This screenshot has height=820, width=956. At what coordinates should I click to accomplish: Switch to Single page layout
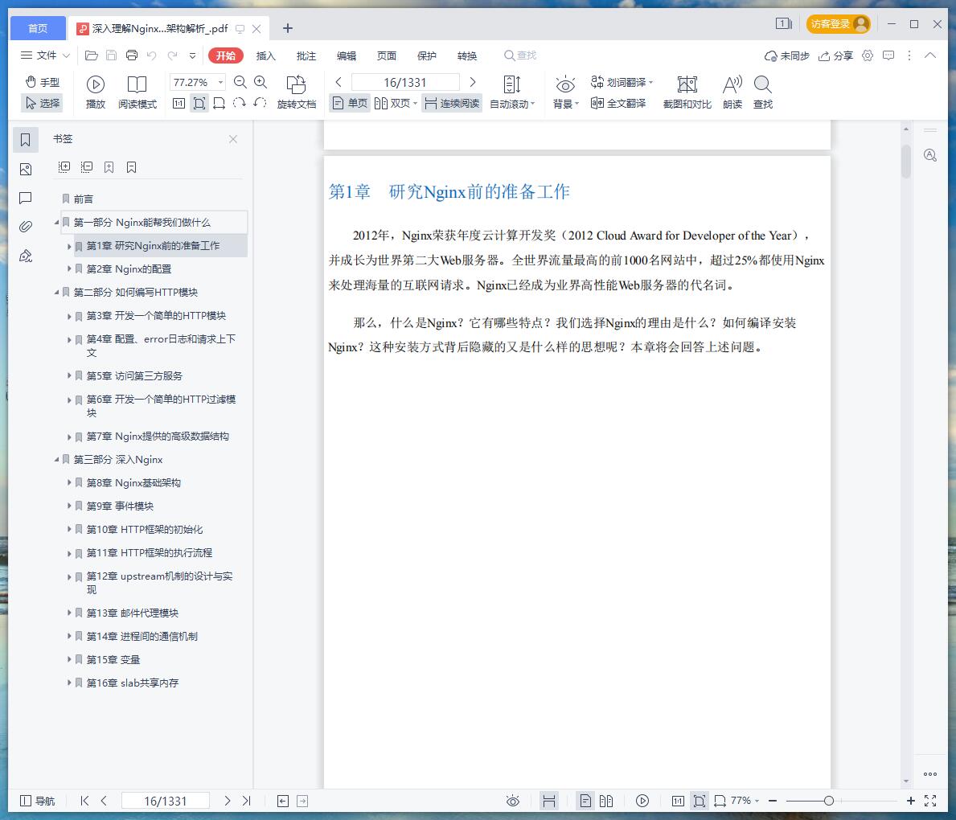tap(350, 103)
